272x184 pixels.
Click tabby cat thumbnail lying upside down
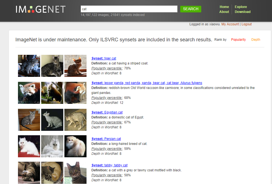[x=29, y=173]
